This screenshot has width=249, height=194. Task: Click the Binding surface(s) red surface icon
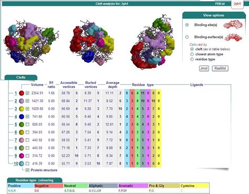[x=234, y=37]
